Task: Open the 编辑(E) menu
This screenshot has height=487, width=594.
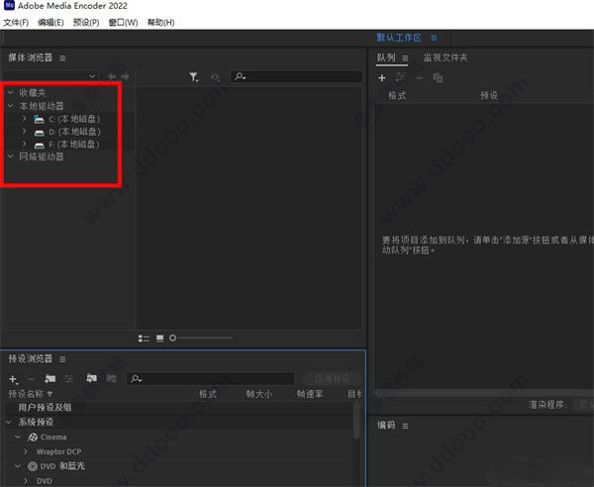Action: [x=50, y=23]
